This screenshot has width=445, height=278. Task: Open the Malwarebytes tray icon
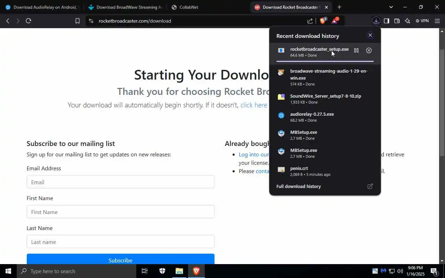tap(383, 271)
